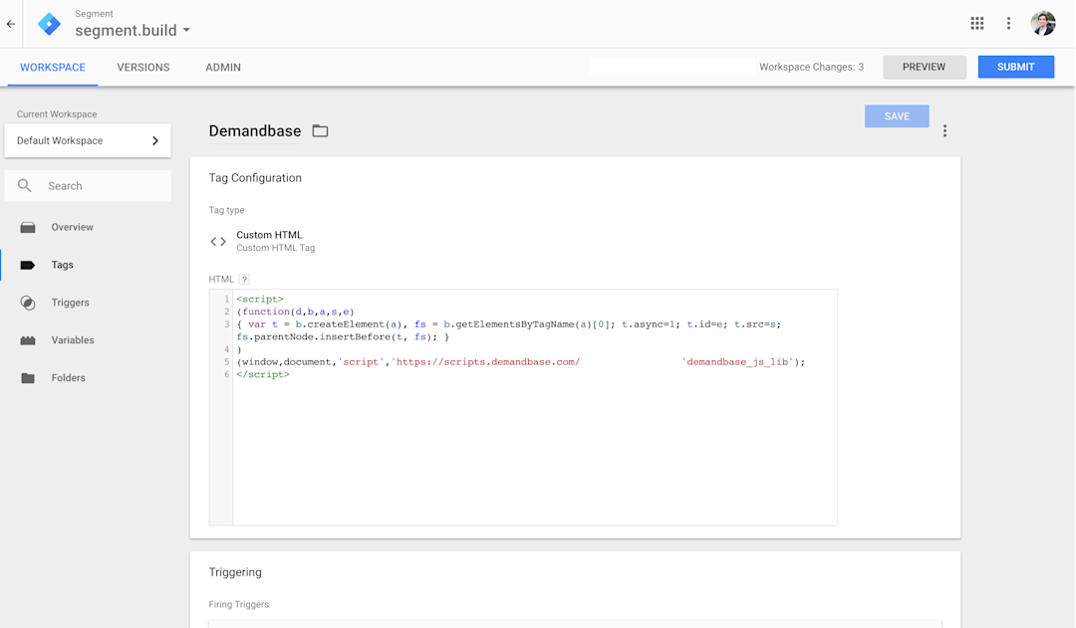Switch to the Versions tab
Image resolution: width=1076 pixels, height=628 pixels.
143,68
